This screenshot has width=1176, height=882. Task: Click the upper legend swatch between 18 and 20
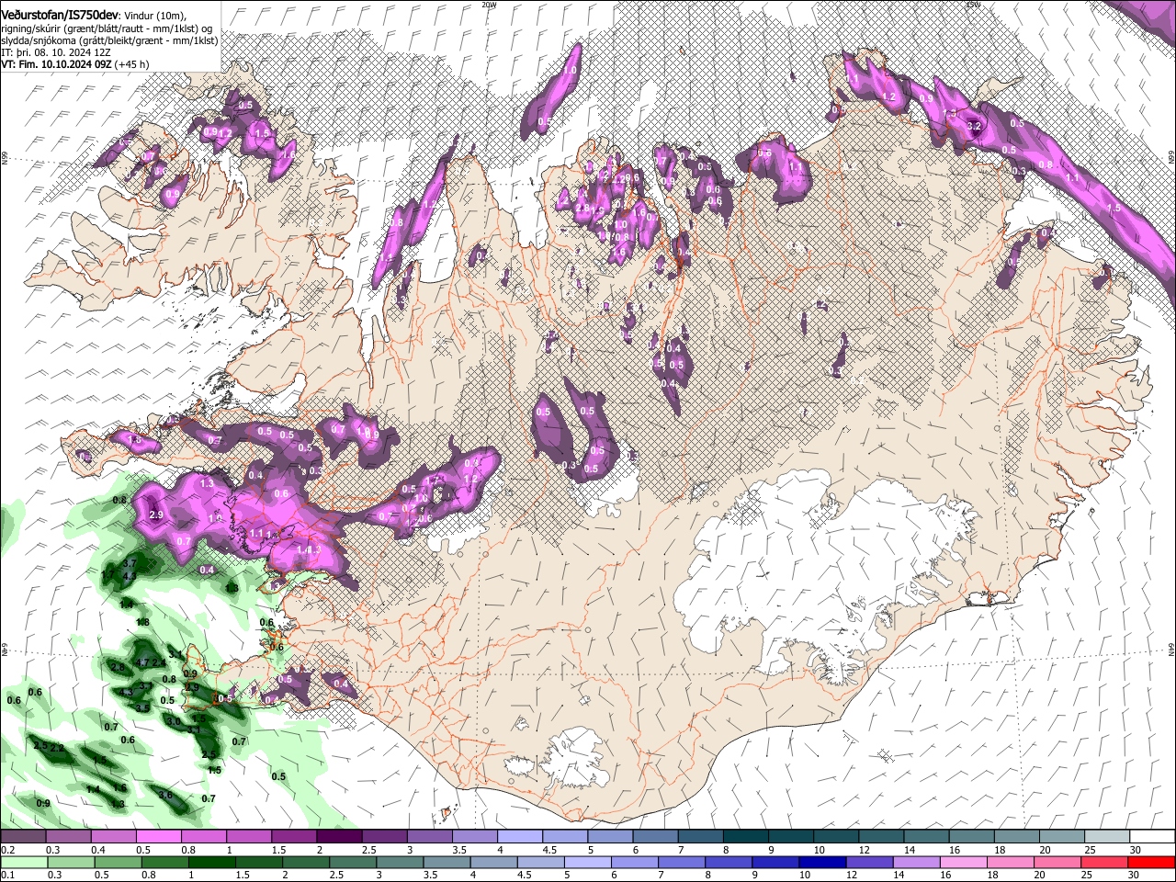[1017, 837]
